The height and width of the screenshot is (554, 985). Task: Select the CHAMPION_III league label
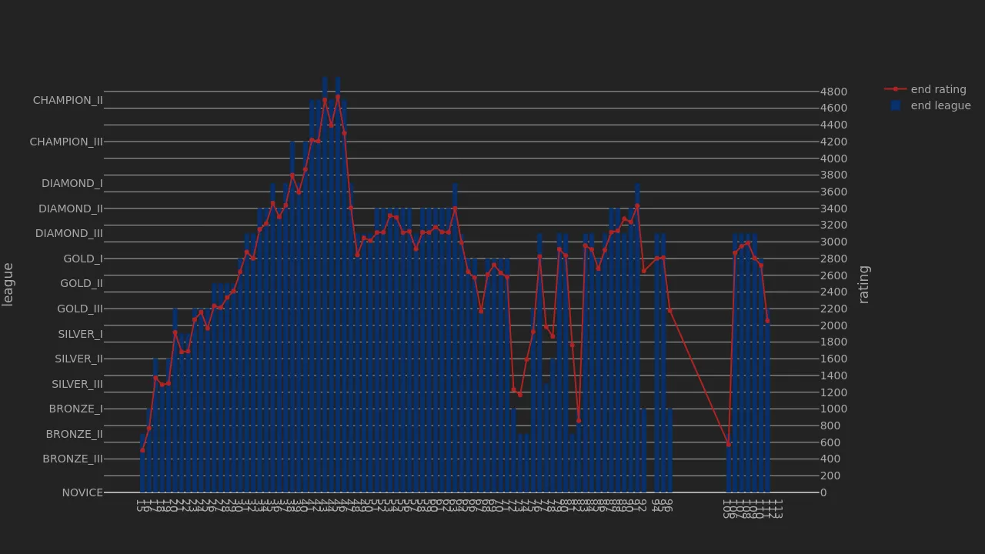[66, 142]
